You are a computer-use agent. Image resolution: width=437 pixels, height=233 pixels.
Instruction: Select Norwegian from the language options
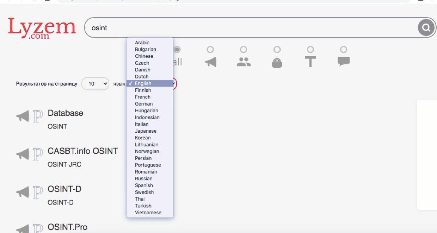pyautogui.click(x=150, y=151)
